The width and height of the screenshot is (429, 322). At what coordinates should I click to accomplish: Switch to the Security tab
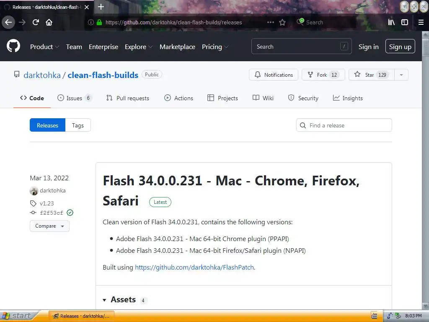[303, 98]
